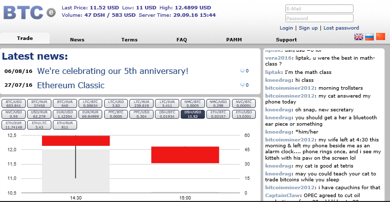390x202 pixels.
Task: Select the ETH/USD pair button
Action: tap(244, 114)
